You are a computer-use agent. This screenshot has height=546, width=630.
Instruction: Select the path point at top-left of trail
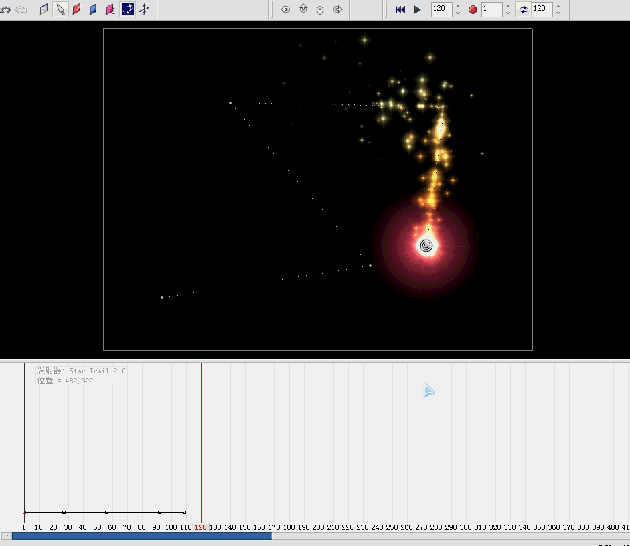[230, 103]
